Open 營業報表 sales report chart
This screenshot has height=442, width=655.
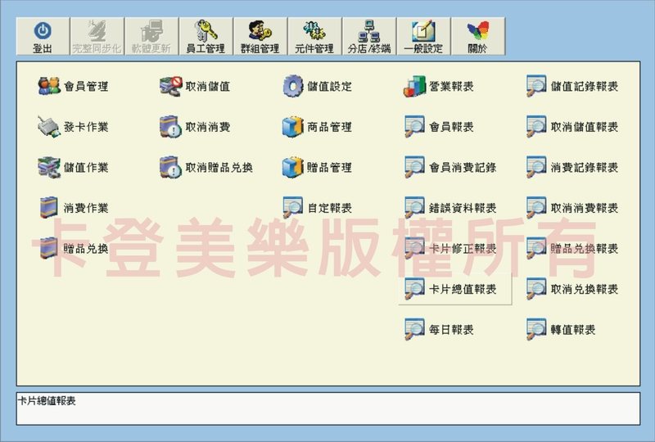coord(439,87)
